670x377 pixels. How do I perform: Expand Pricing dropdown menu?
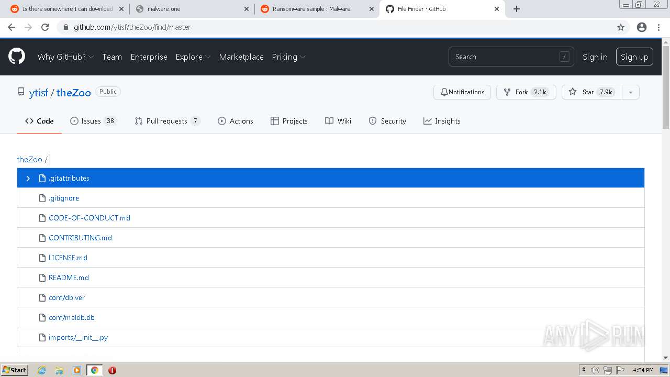(x=288, y=57)
